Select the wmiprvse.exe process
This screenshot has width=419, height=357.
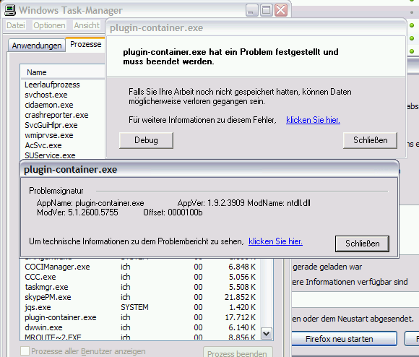point(49,135)
